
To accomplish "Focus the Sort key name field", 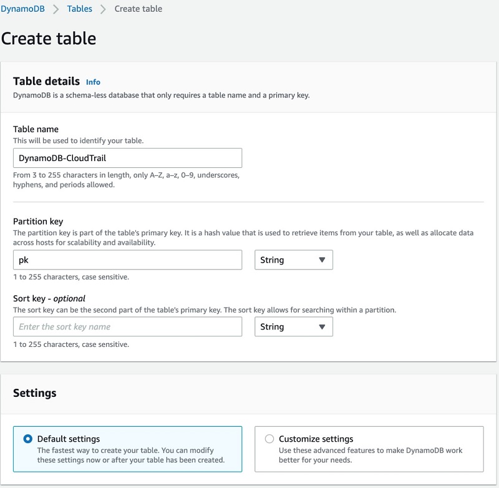I will tap(127, 326).
